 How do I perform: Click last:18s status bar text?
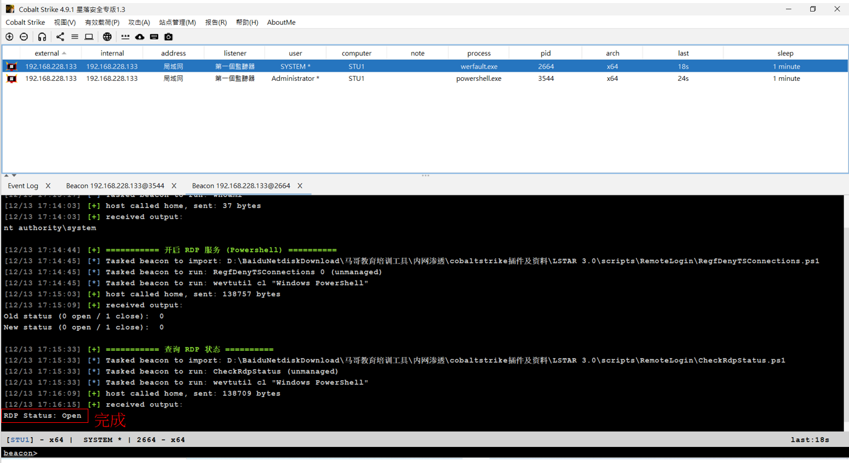tap(809, 440)
